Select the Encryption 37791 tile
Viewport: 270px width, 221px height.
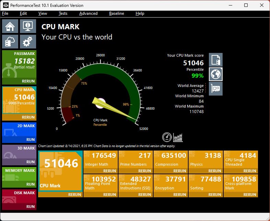pyautogui.click(x=171, y=183)
